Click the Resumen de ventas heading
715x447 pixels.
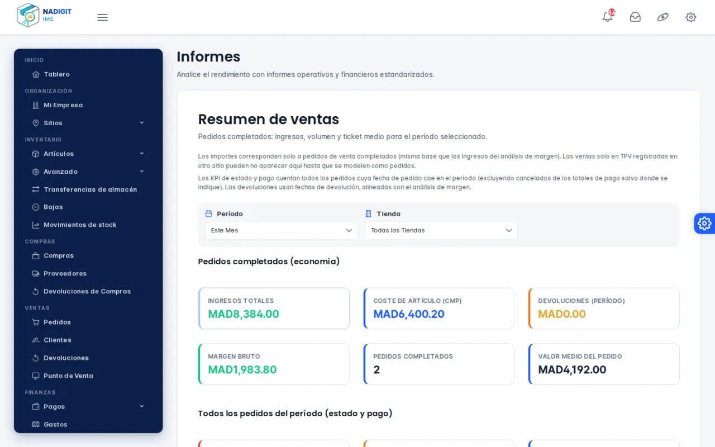[269, 119]
